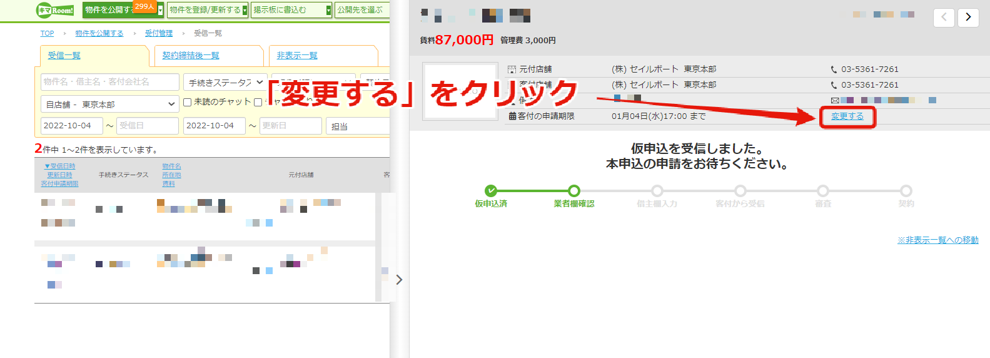Go to the previous listing arrow

pyautogui.click(x=944, y=17)
